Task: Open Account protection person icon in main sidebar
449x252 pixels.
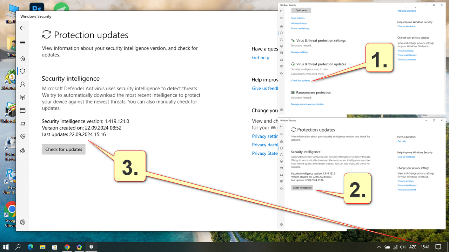Action: pyautogui.click(x=22, y=84)
